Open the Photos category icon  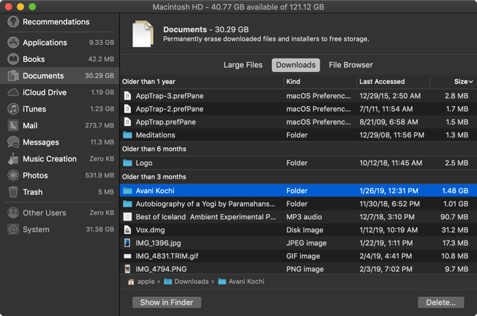(13, 175)
